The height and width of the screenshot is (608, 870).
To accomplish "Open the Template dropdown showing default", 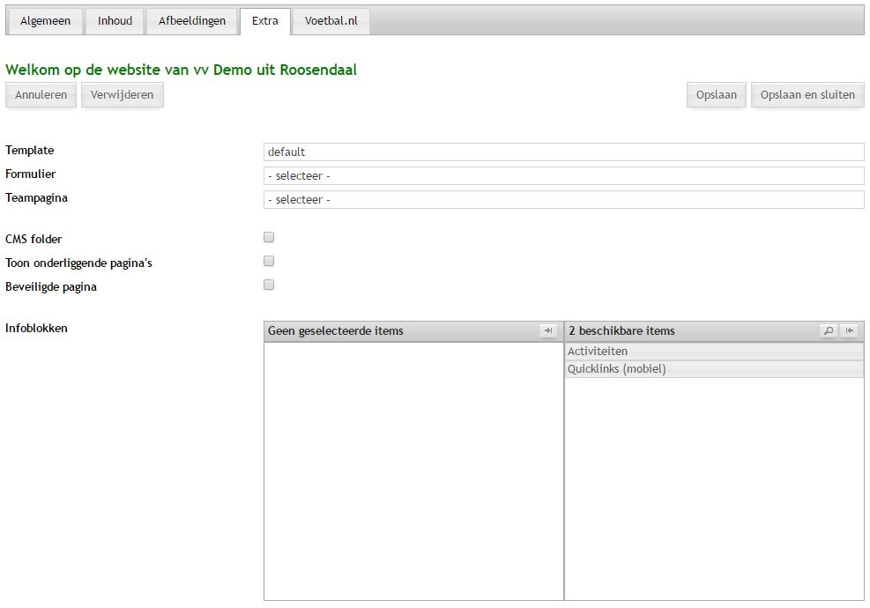I will [x=563, y=152].
